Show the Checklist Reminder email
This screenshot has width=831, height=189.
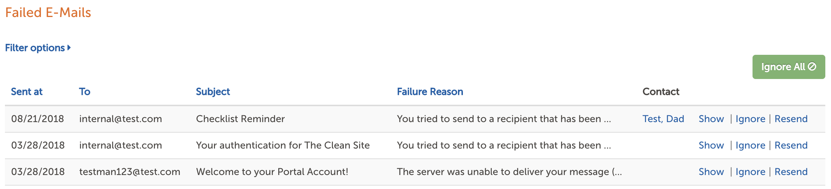click(711, 119)
